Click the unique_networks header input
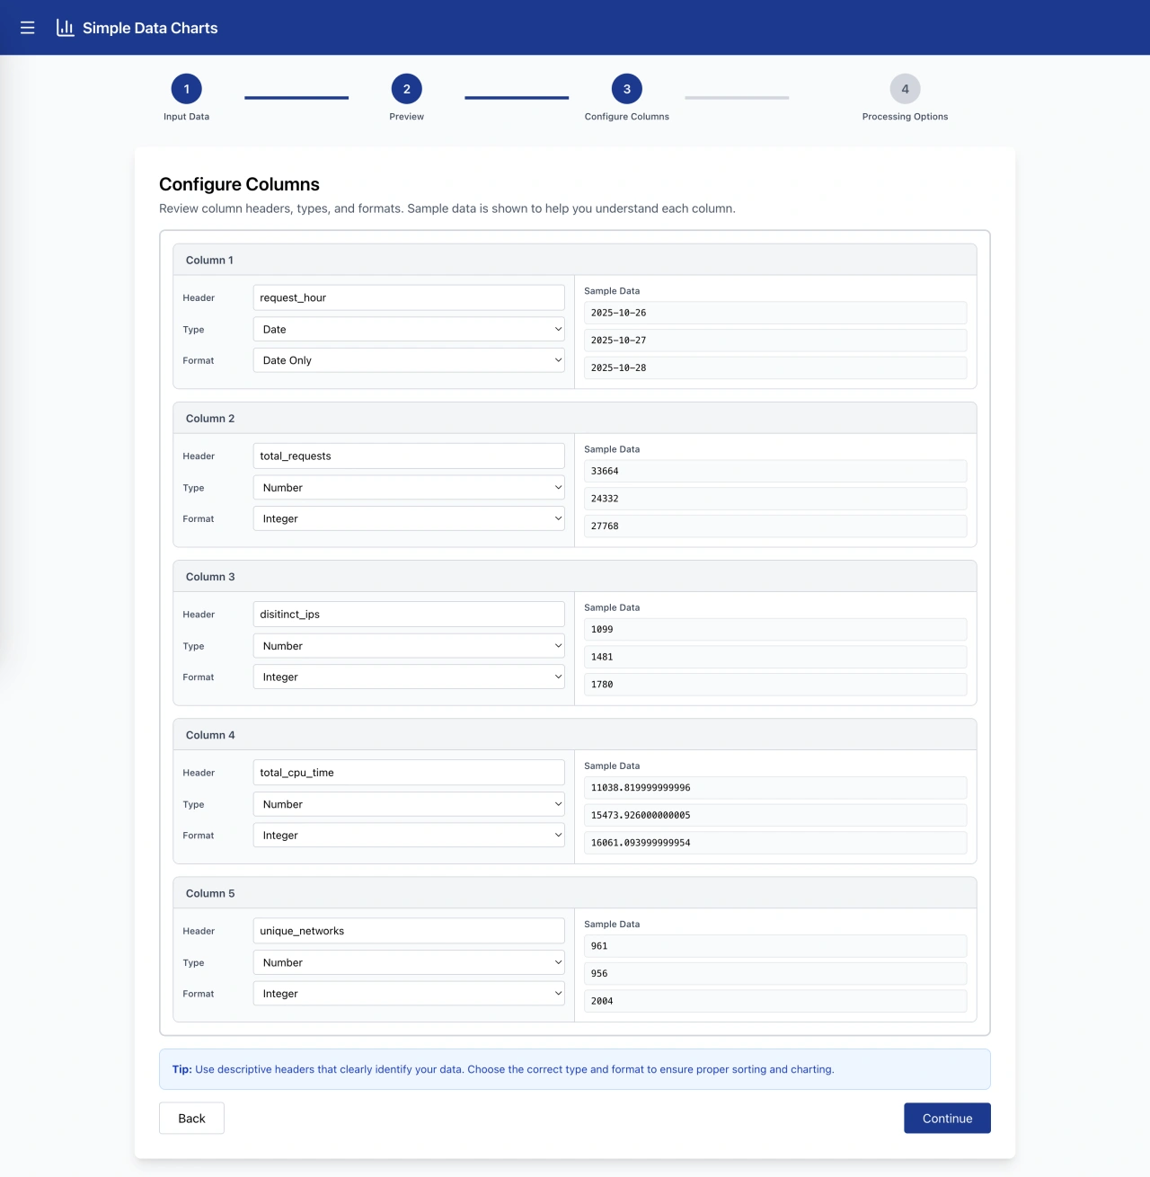This screenshot has height=1177, width=1150. coord(408,930)
